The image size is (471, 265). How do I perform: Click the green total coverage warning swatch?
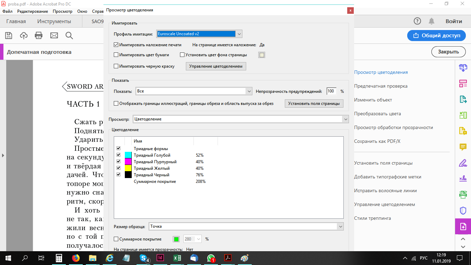(176, 239)
